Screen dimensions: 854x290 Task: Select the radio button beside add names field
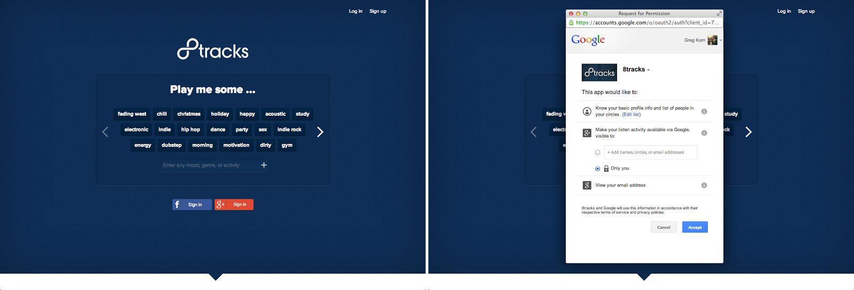(x=598, y=152)
